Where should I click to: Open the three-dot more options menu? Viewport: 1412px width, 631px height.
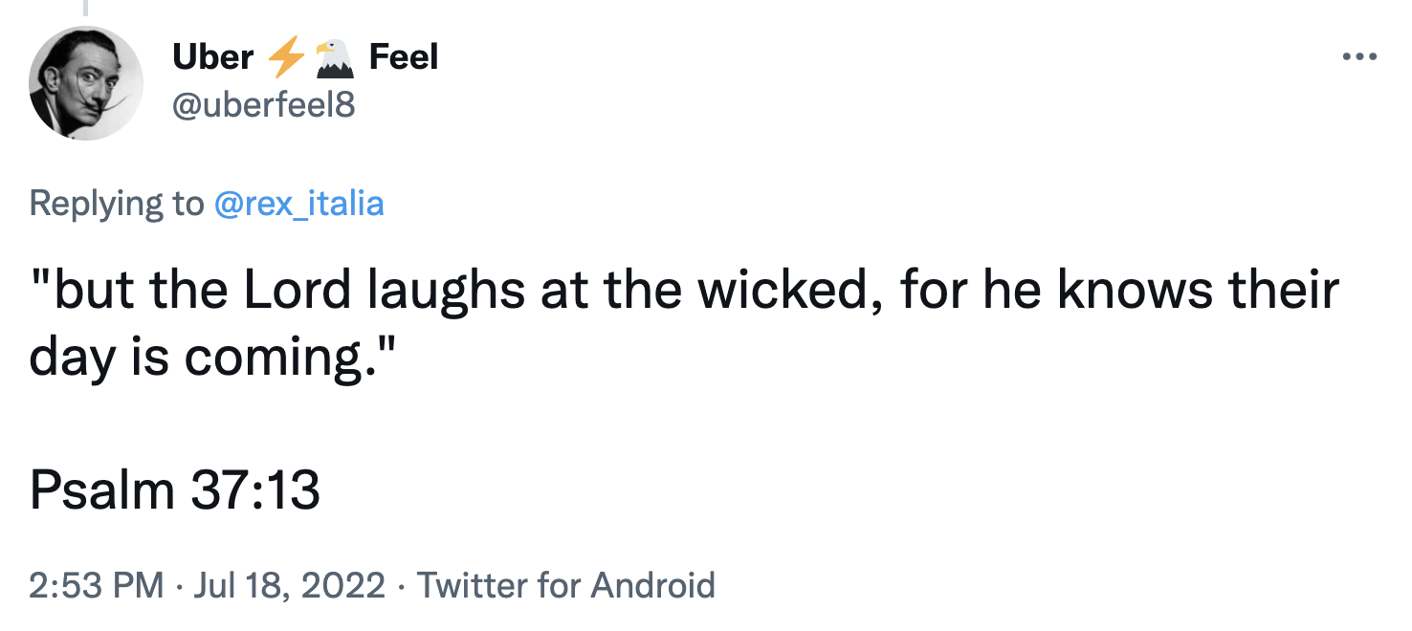(1358, 57)
